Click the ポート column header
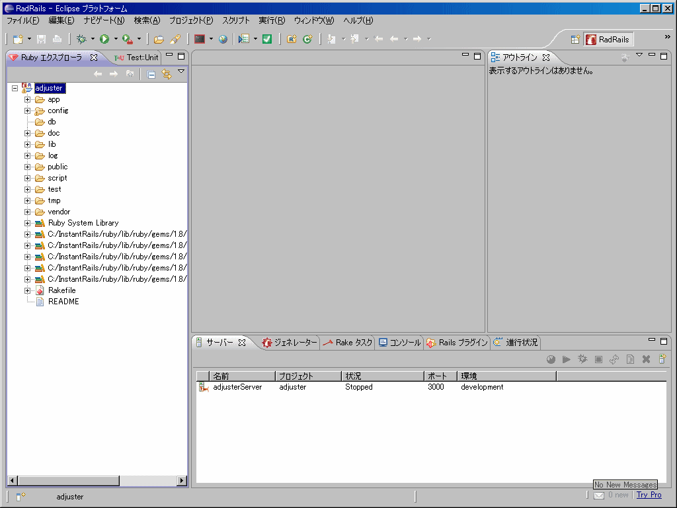This screenshot has height=508, width=677. [440, 376]
